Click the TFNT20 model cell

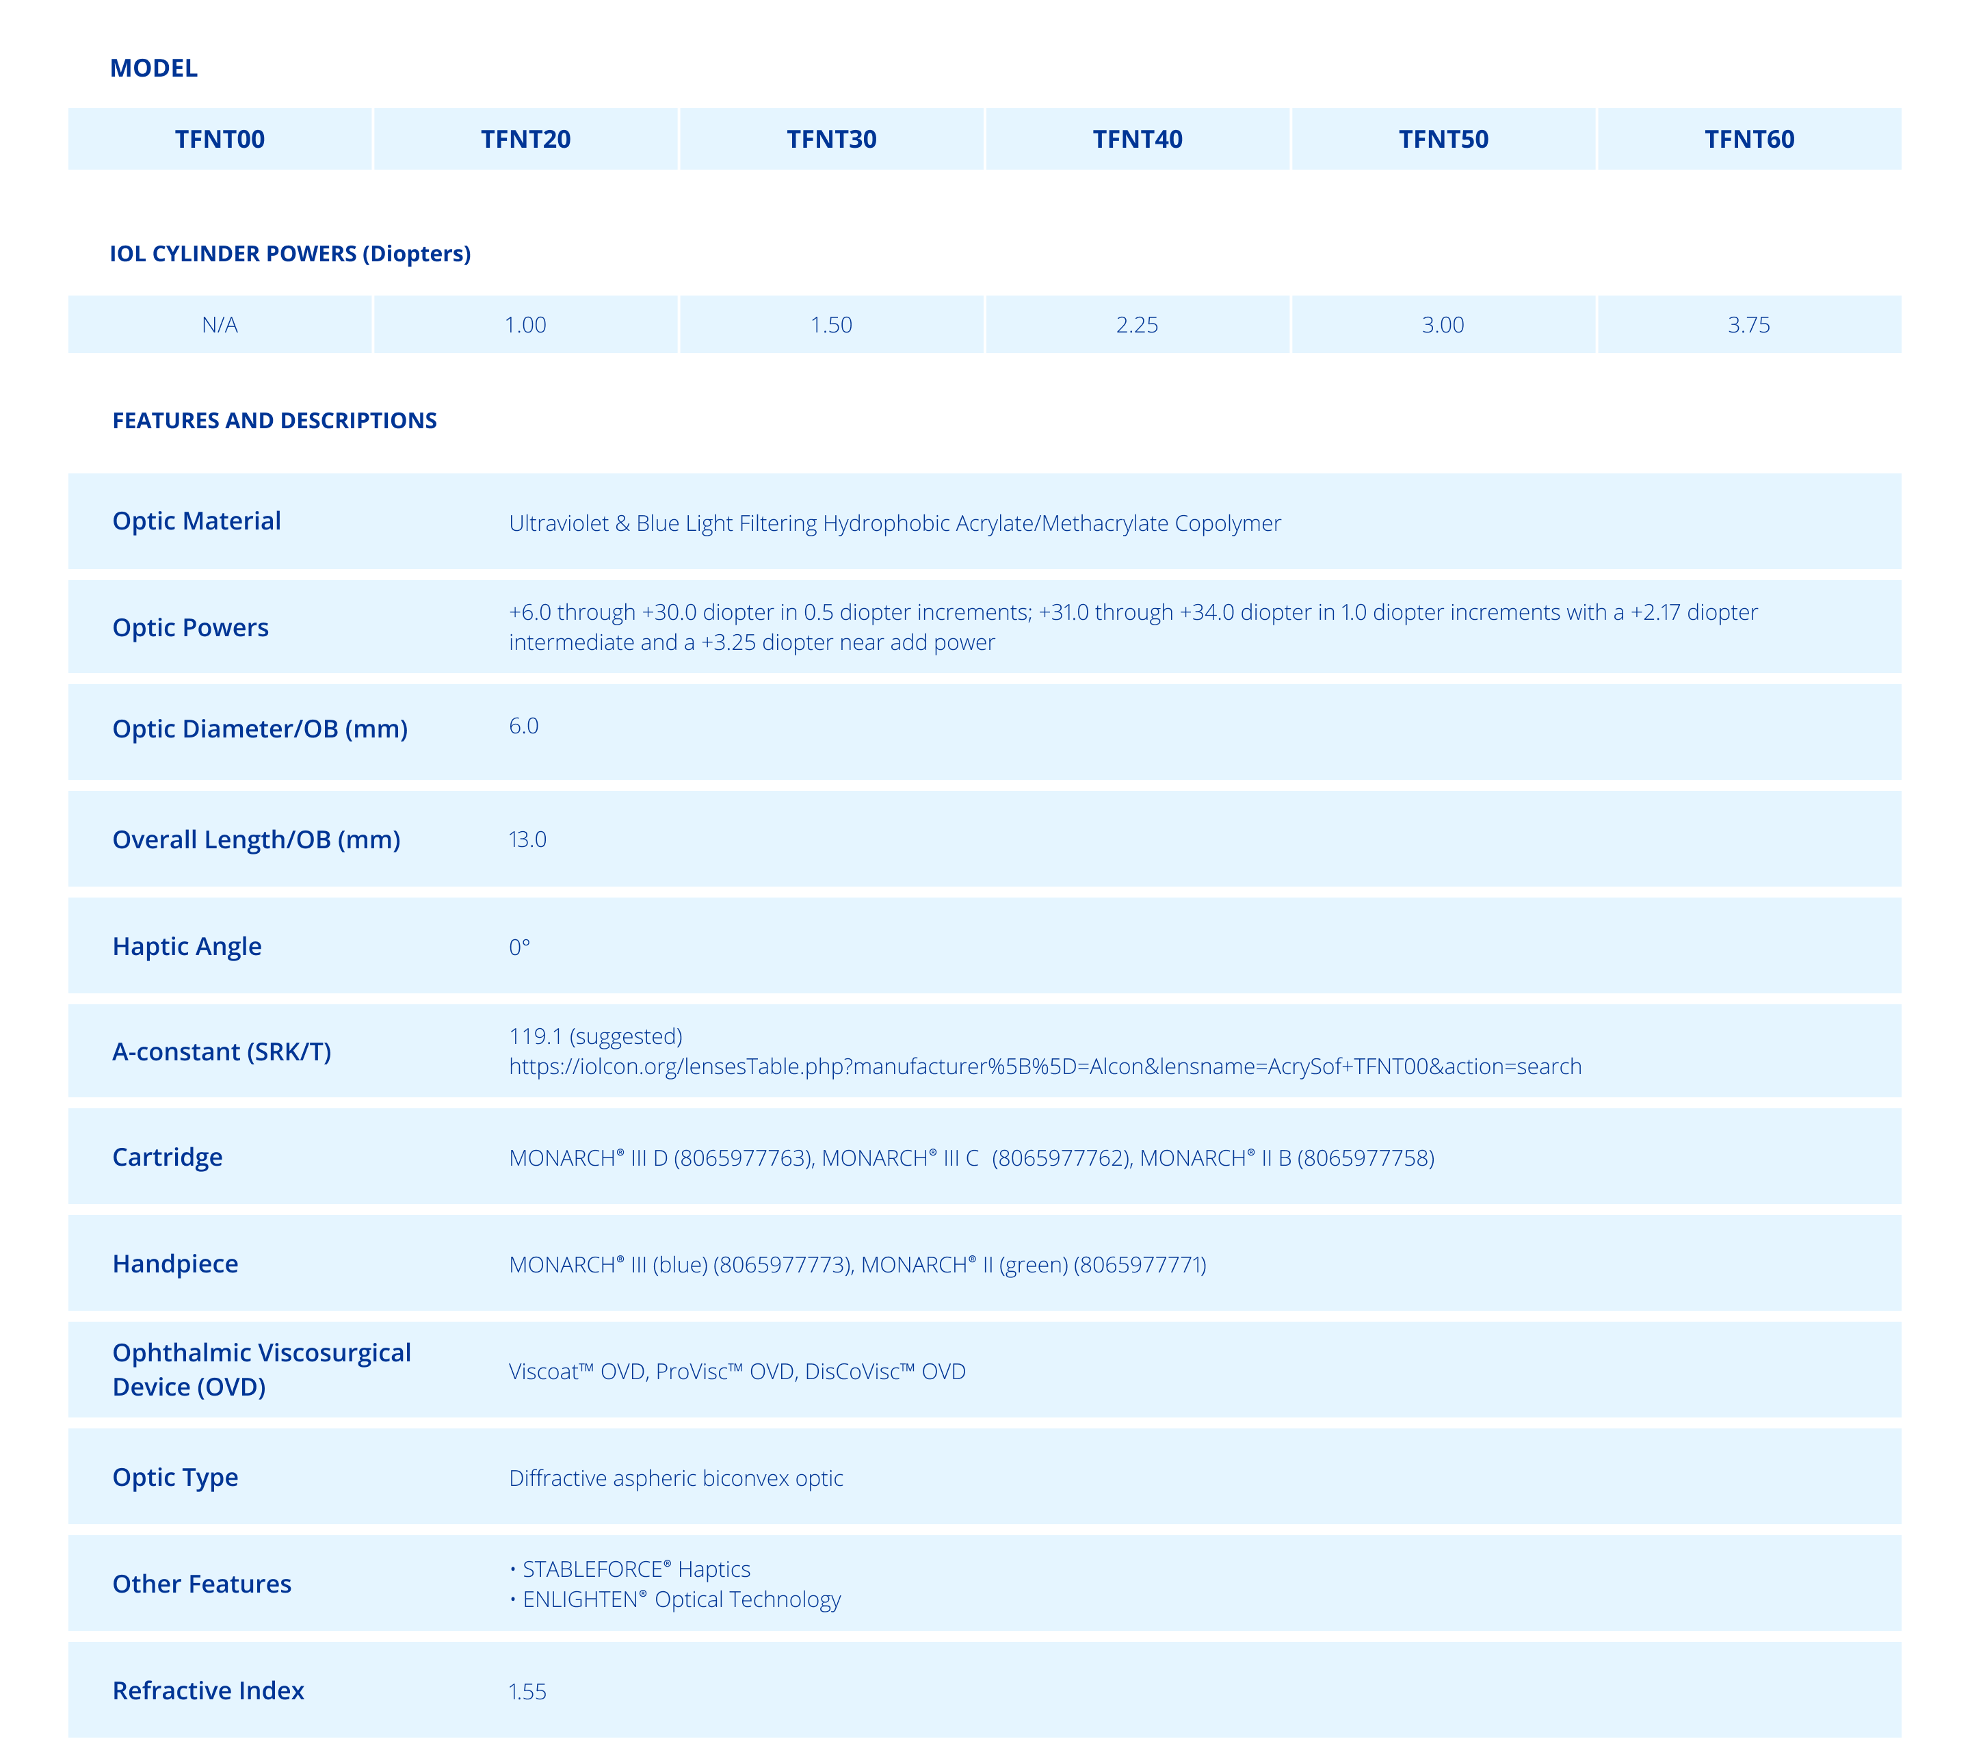(525, 139)
